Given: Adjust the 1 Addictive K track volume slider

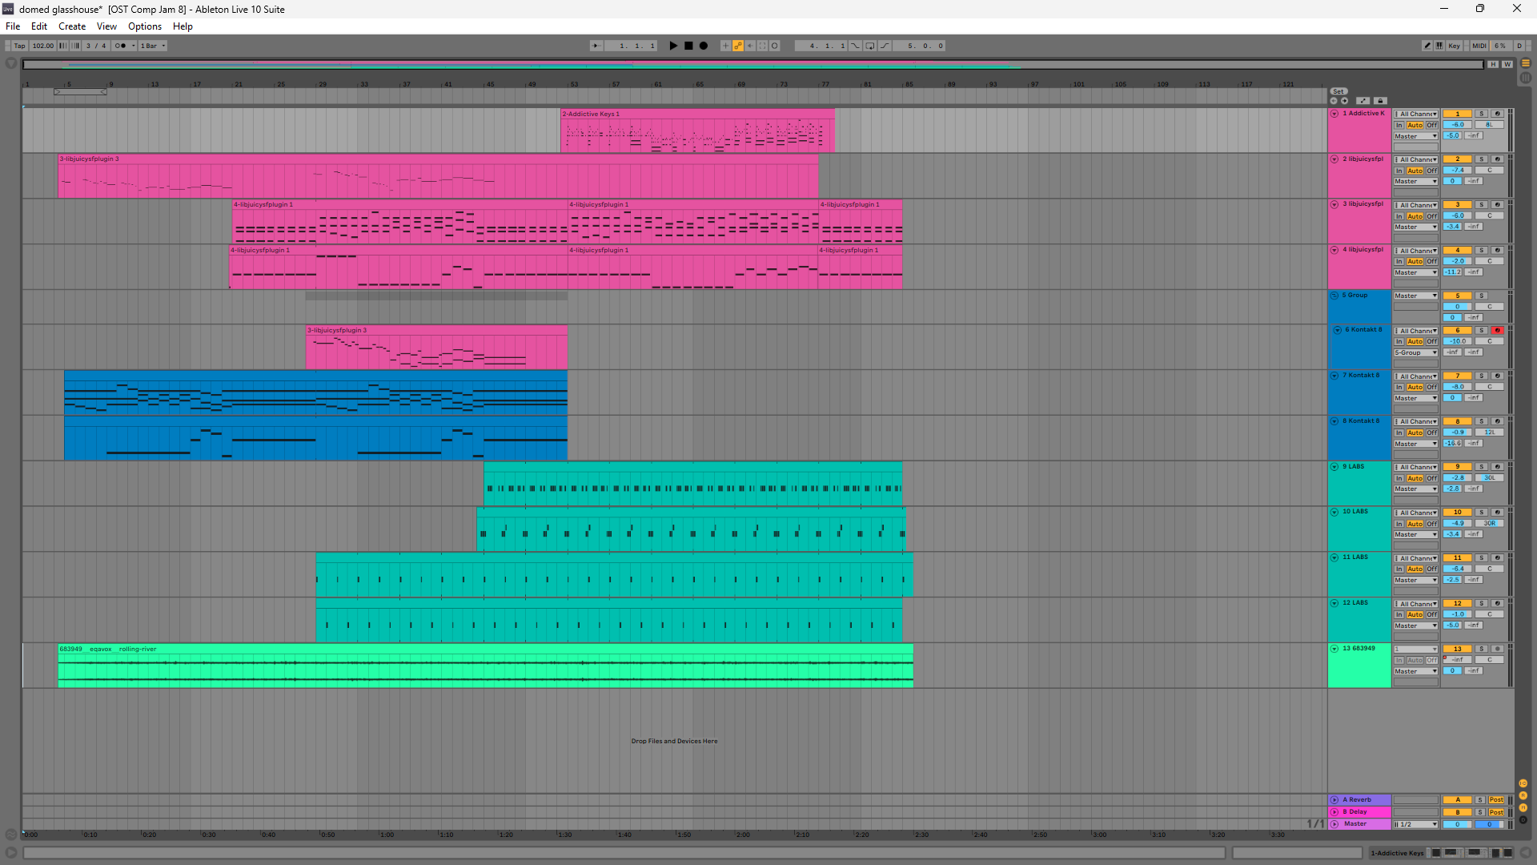Looking at the screenshot, I should pos(1457,125).
